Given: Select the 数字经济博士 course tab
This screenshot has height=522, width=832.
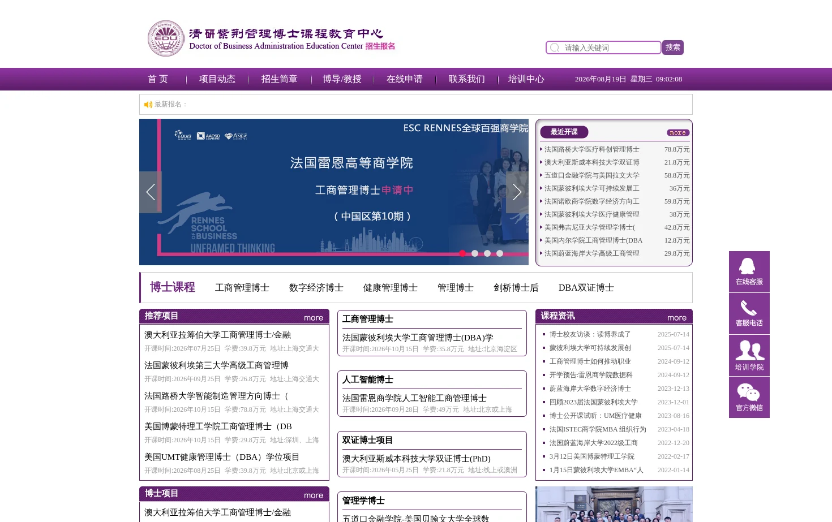Looking at the screenshot, I should 316,288.
